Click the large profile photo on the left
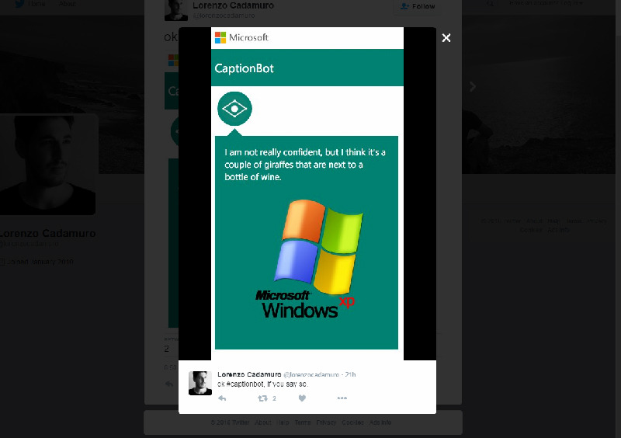The image size is (621, 438). click(50, 165)
